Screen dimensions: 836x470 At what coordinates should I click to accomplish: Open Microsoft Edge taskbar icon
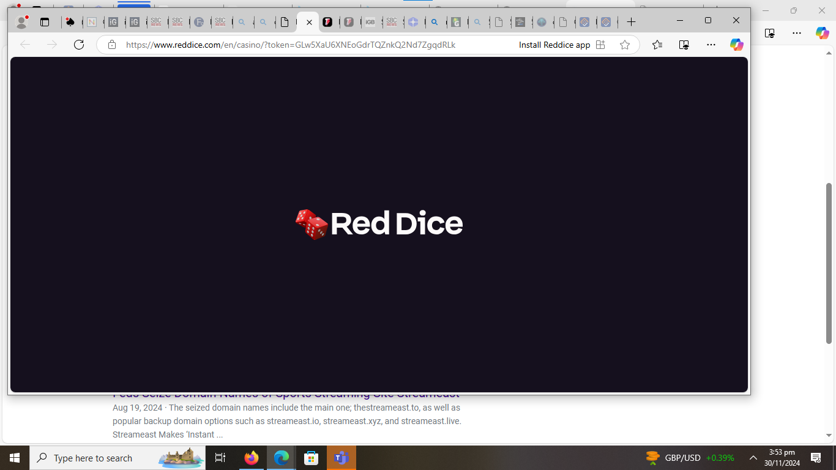point(281,458)
